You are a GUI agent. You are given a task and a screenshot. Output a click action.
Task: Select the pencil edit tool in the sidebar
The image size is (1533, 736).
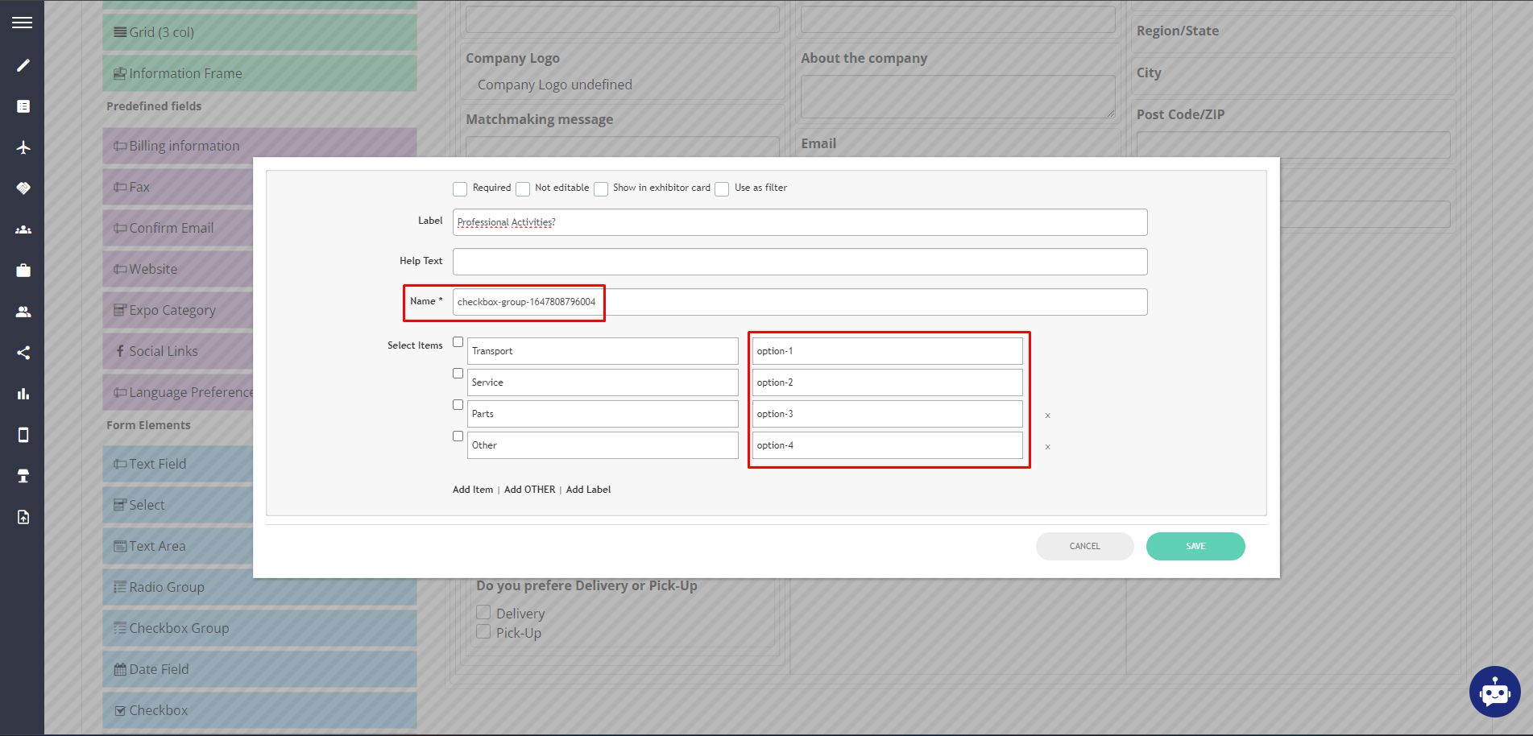[23, 65]
